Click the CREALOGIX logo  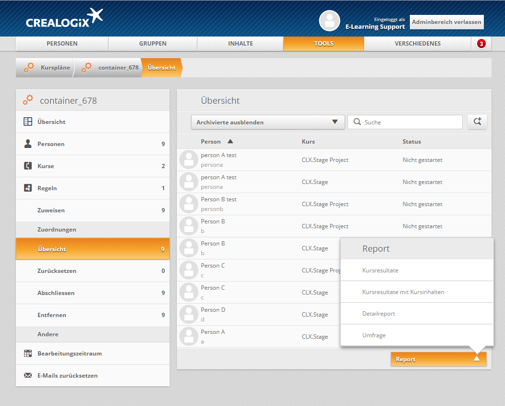64,18
